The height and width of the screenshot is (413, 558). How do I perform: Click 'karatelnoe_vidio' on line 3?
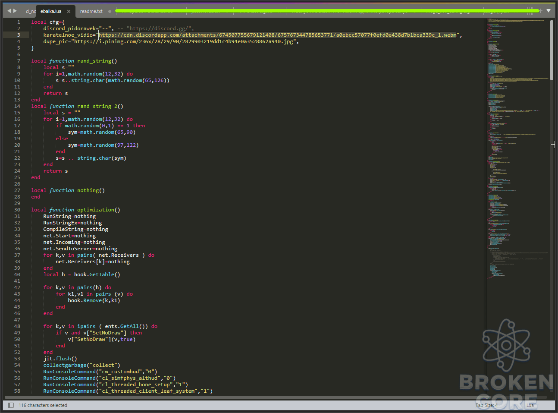[x=68, y=35]
